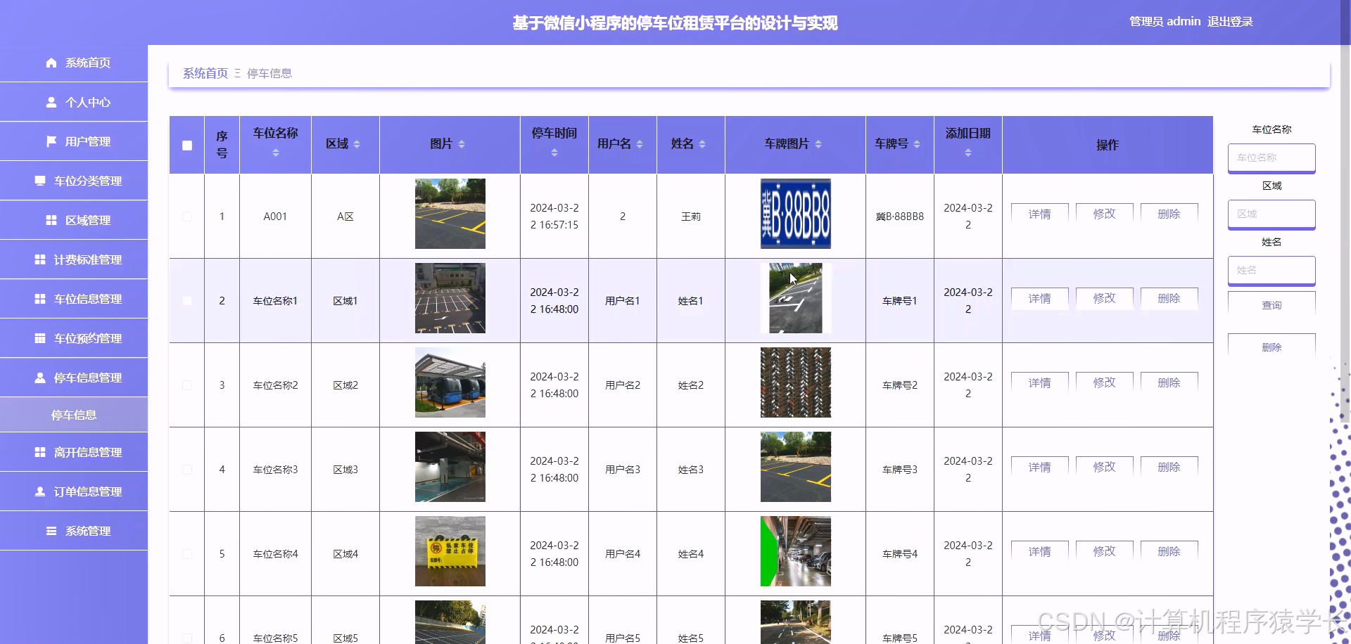Toggle the select-all checkbox in table header
The width and height of the screenshot is (1351, 644).
click(x=187, y=146)
